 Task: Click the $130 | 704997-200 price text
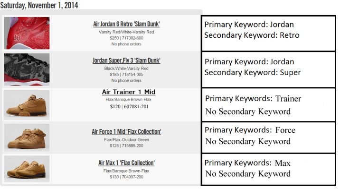126,177
